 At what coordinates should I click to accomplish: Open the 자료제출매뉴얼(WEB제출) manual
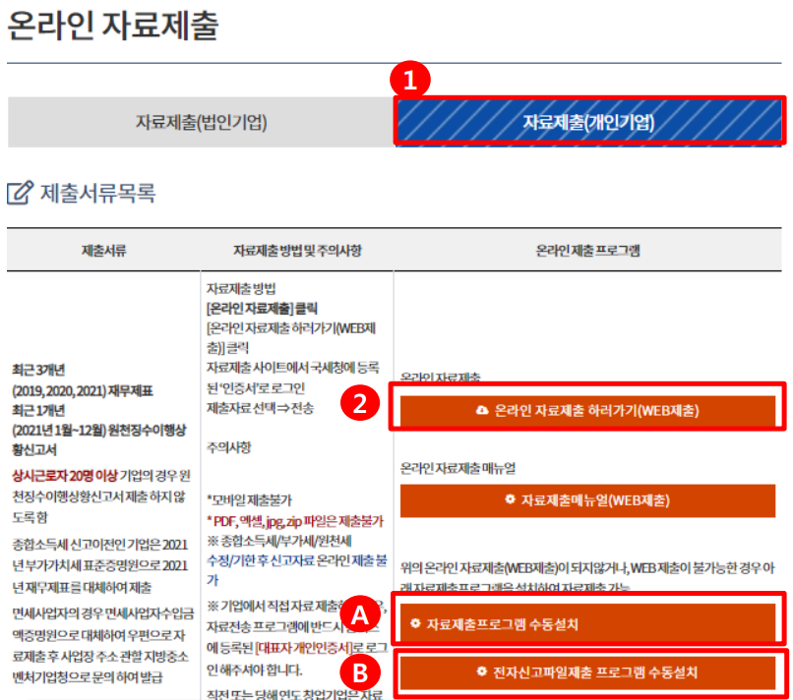(587, 498)
